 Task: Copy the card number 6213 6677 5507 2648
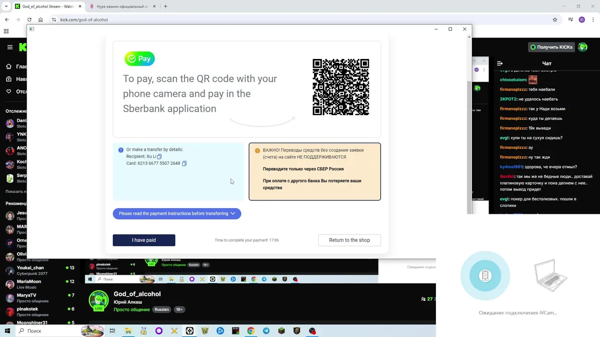coord(184,163)
